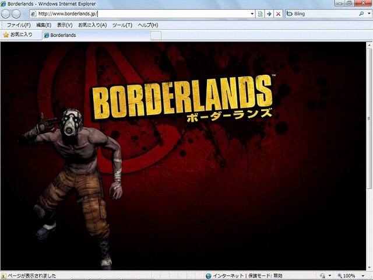The width and height of the screenshot is (373, 280).
Task: Click the status bar warning icon
Action: 3,276
